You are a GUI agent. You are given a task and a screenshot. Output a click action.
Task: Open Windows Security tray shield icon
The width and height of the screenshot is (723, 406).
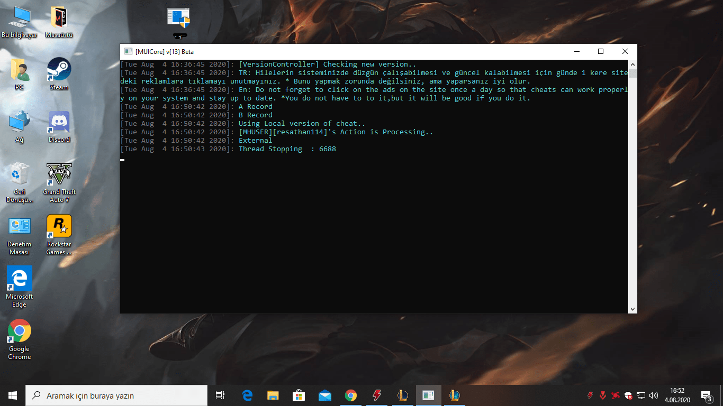click(628, 395)
